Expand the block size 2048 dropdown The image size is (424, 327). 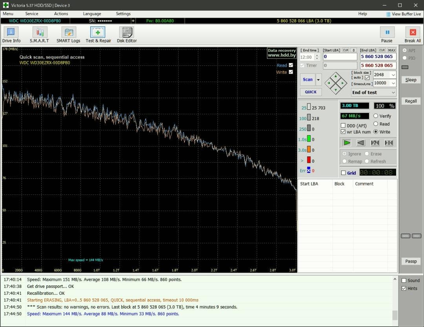pyautogui.click(x=393, y=75)
